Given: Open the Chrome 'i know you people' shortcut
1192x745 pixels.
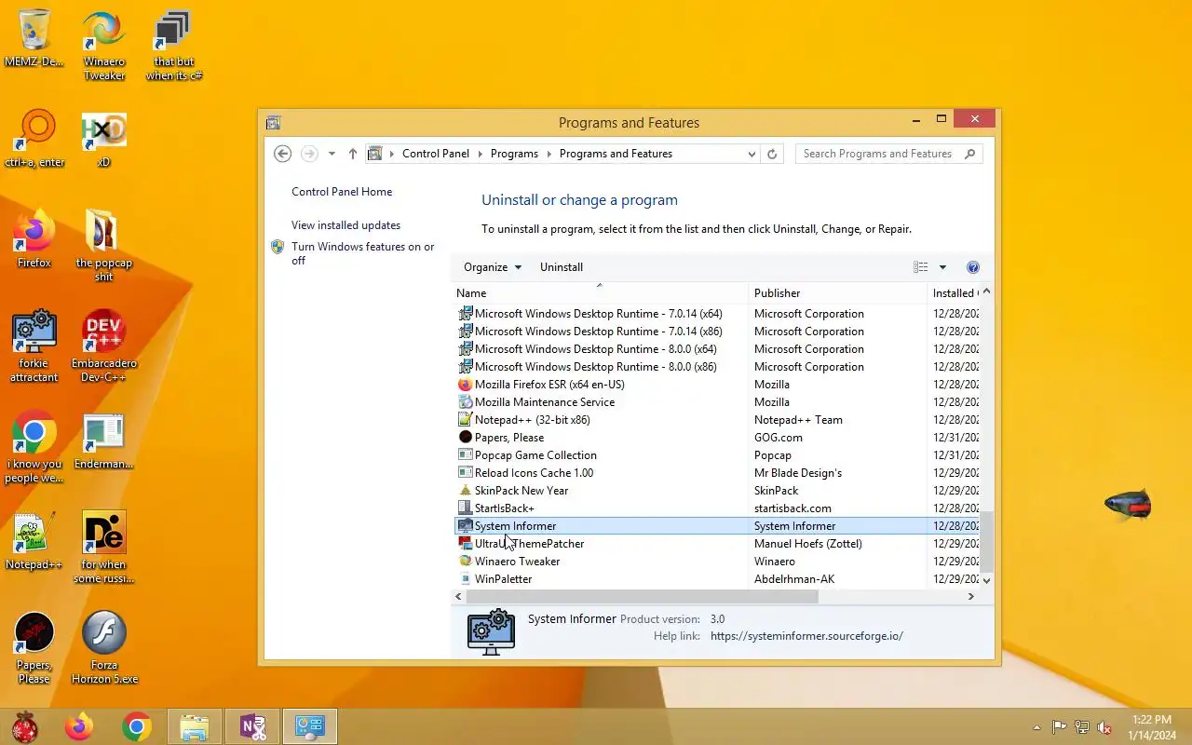Looking at the screenshot, I should click(34, 447).
